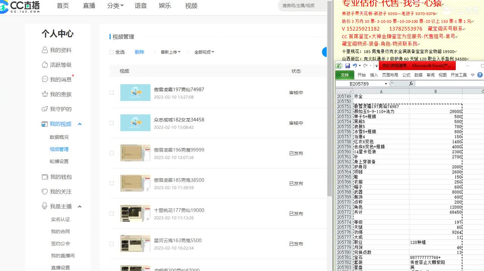The width and height of the screenshot is (484, 271).
Task: Switch to the Excel 页面布局 tab
Action: [390, 75]
